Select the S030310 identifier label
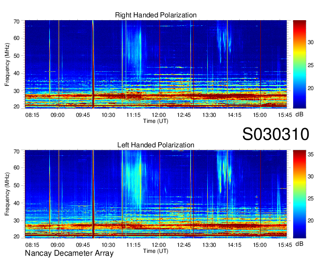 point(276,134)
